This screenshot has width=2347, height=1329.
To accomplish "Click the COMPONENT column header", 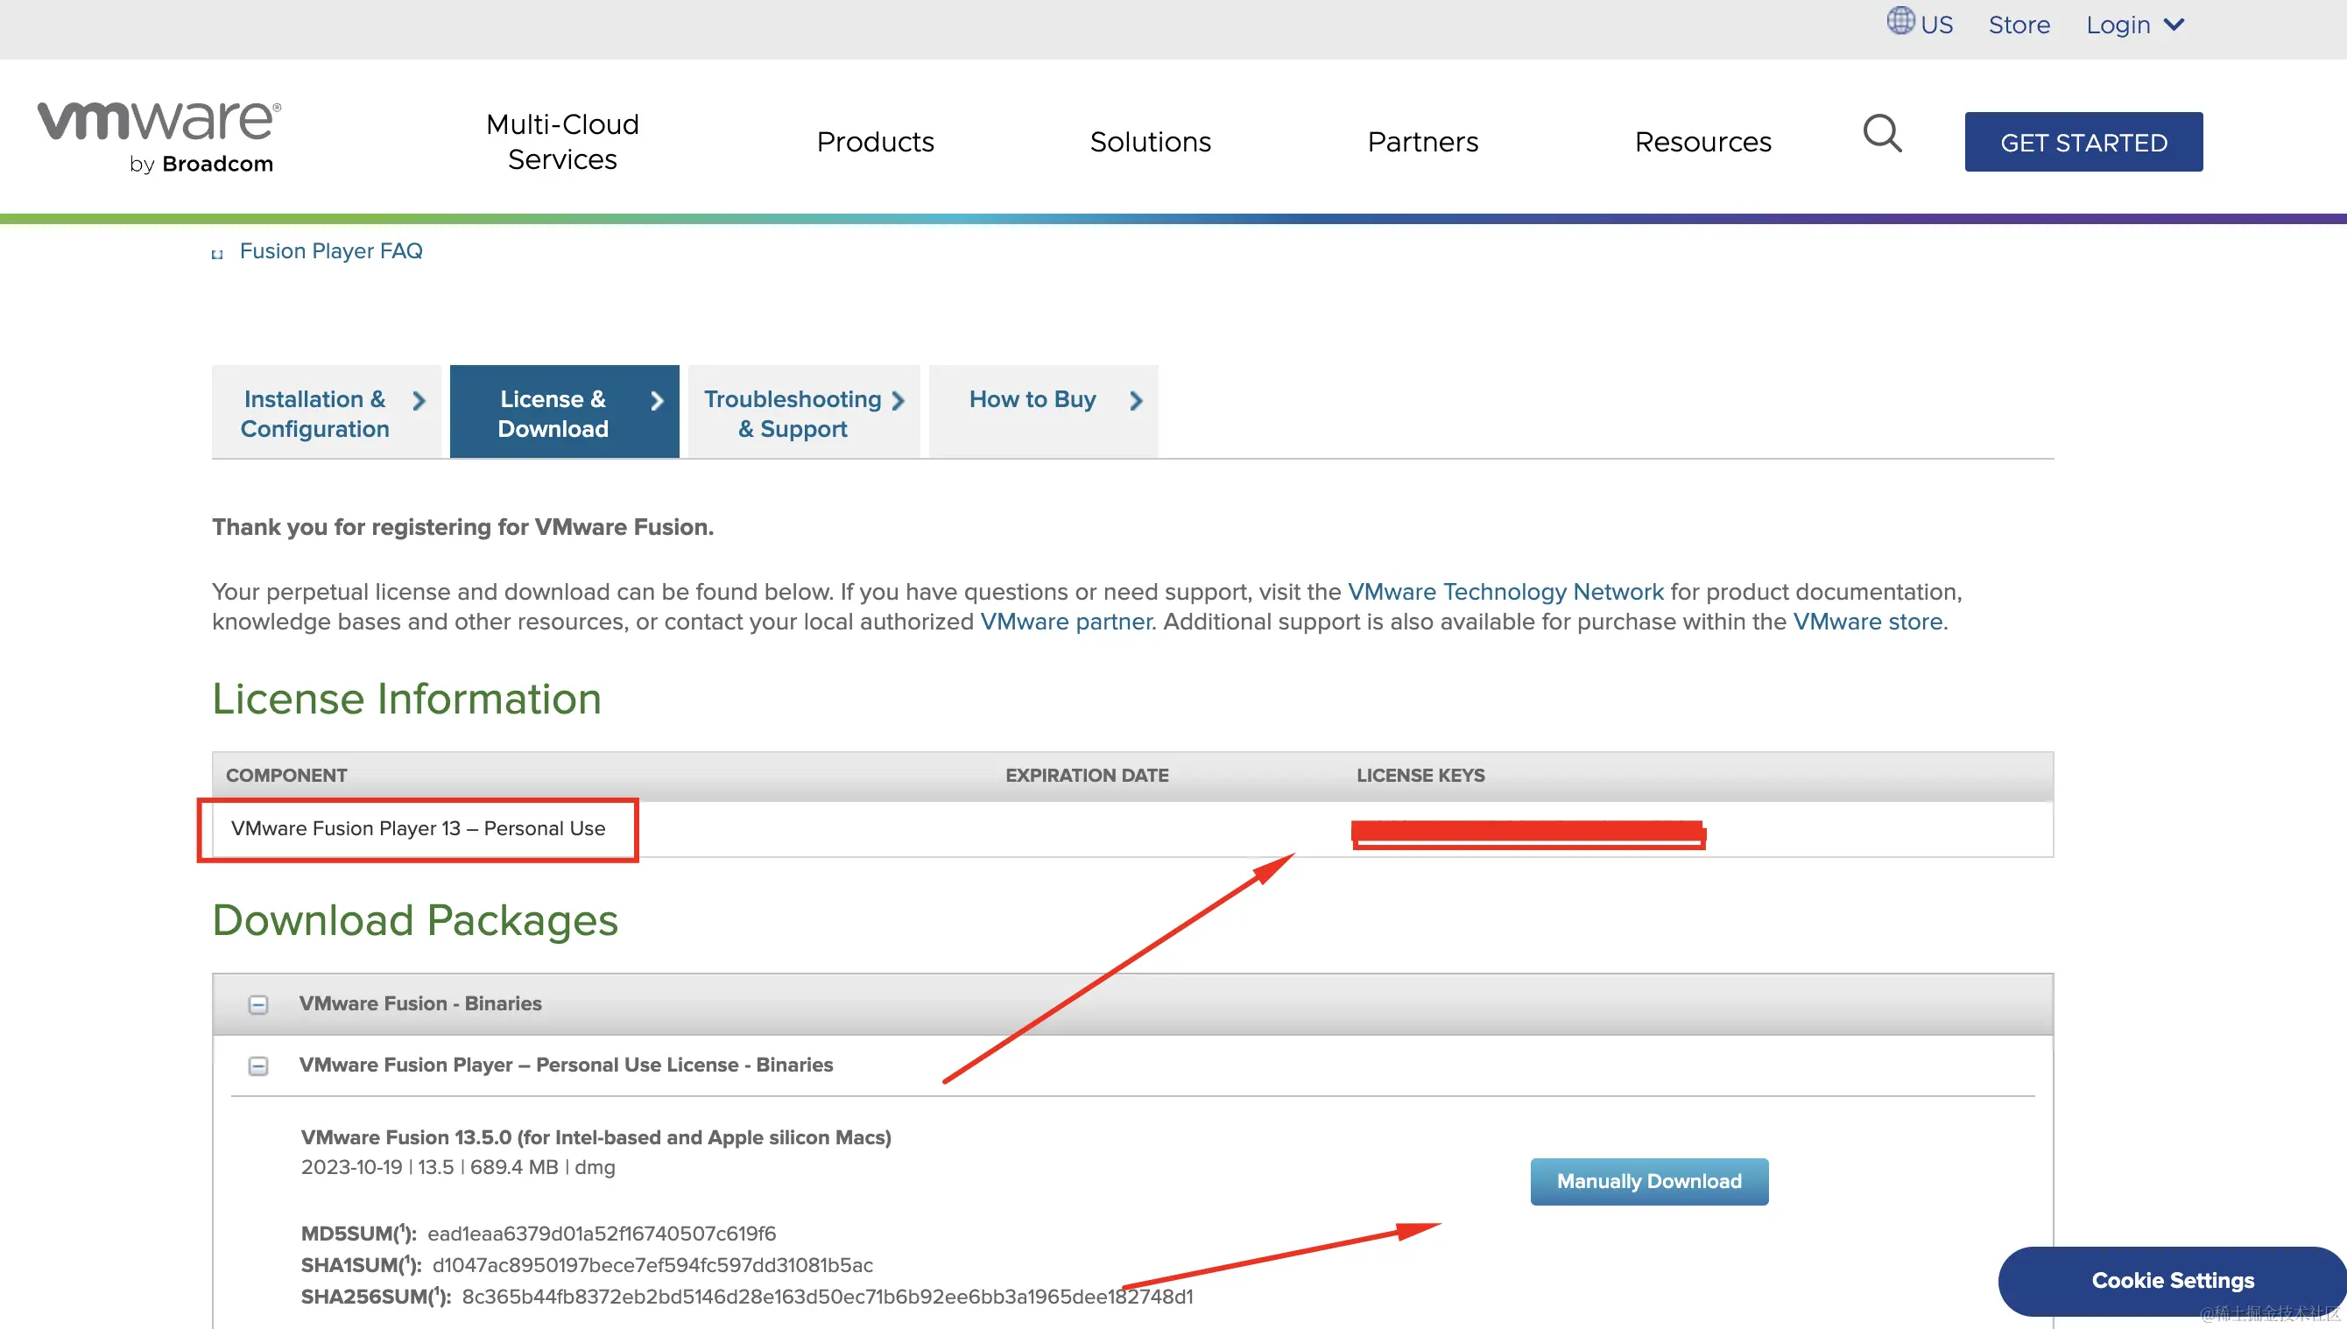I will coord(285,775).
